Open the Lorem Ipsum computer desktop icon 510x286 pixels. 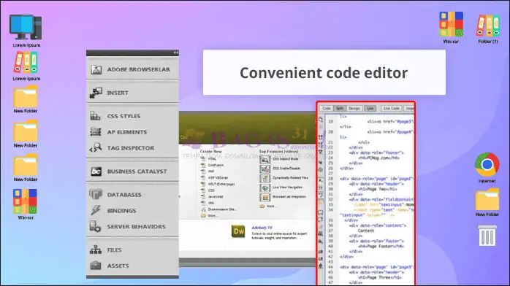coord(26,31)
